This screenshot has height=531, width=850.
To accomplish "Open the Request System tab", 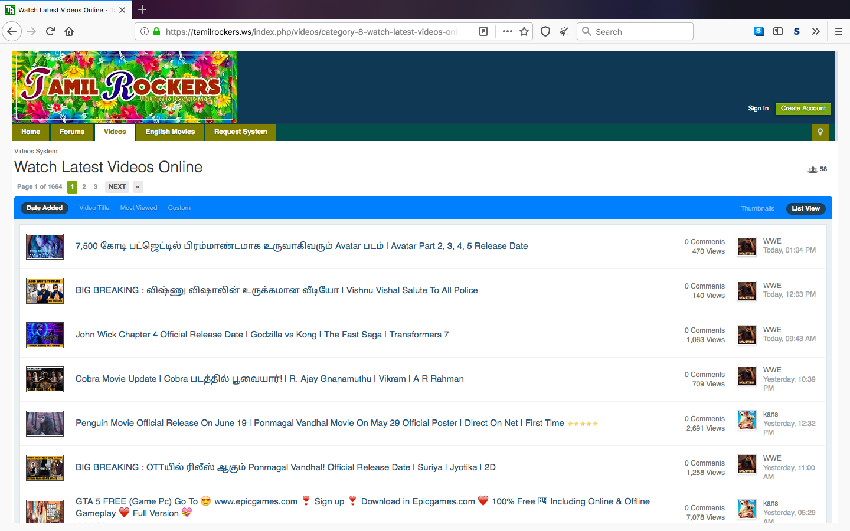I will [x=240, y=132].
